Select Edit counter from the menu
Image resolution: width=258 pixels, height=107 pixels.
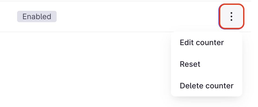[x=207, y=42]
